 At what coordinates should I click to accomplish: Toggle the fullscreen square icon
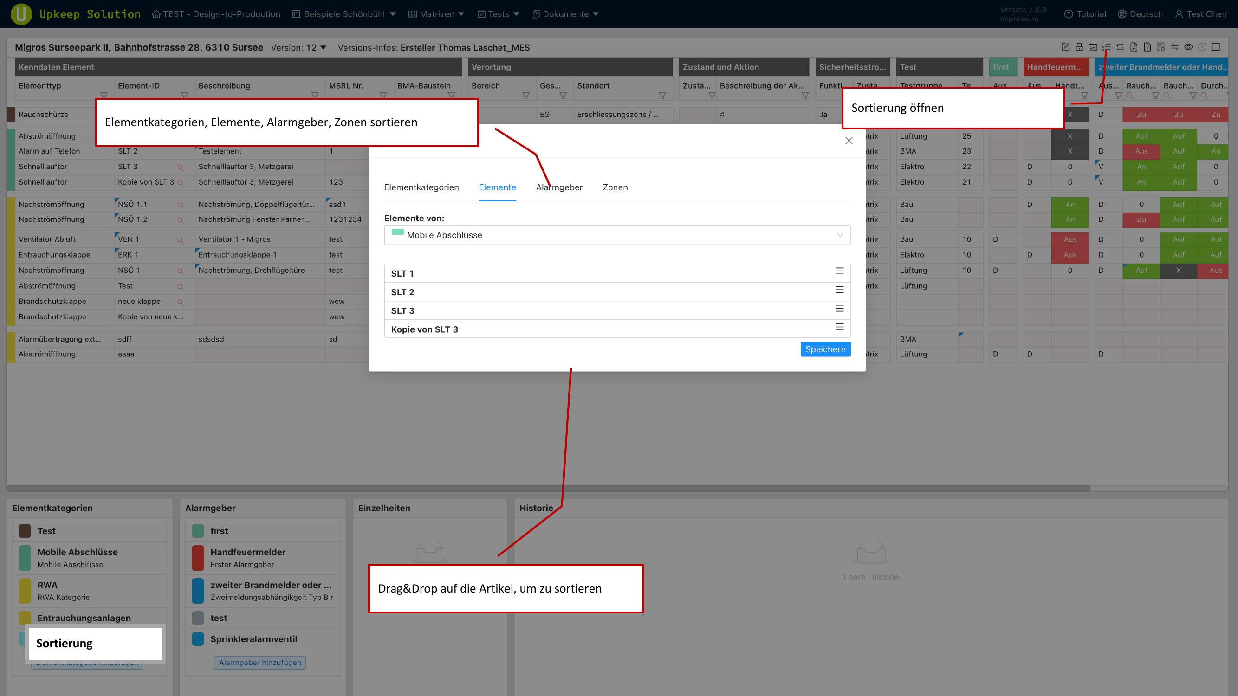1215,47
